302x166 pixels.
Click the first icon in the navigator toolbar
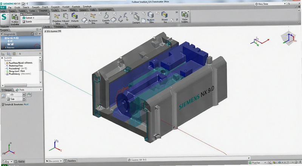pos(3,54)
